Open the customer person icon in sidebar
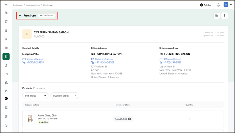This screenshot has width=235, height=133. click(6, 39)
